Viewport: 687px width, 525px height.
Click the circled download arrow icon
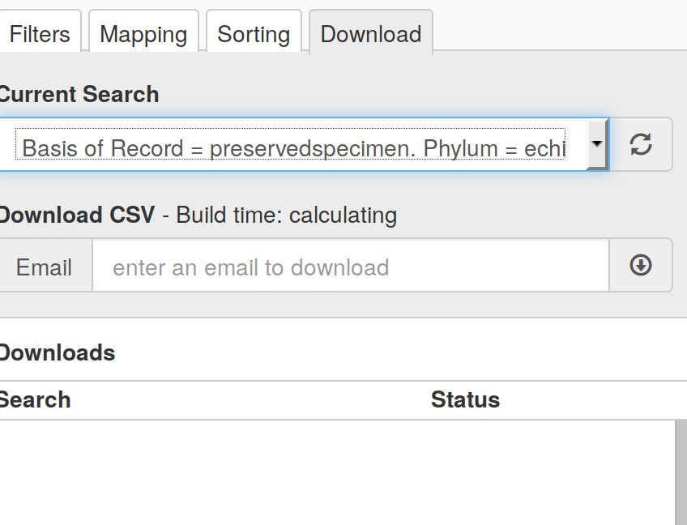click(x=641, y=265)
